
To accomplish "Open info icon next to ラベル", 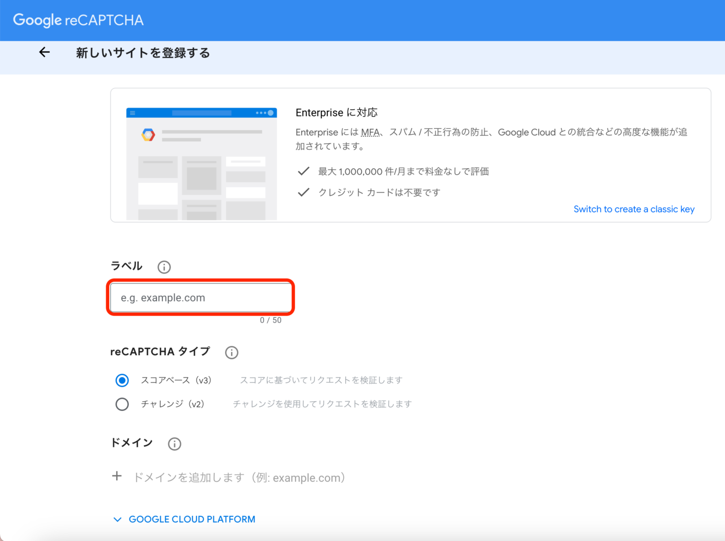I will click(x=164, y=267).
